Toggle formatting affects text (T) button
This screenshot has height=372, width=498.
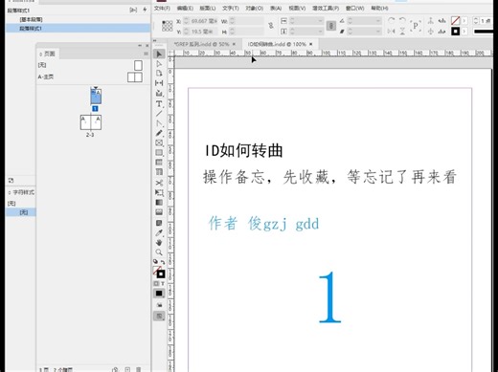(163, 283)
